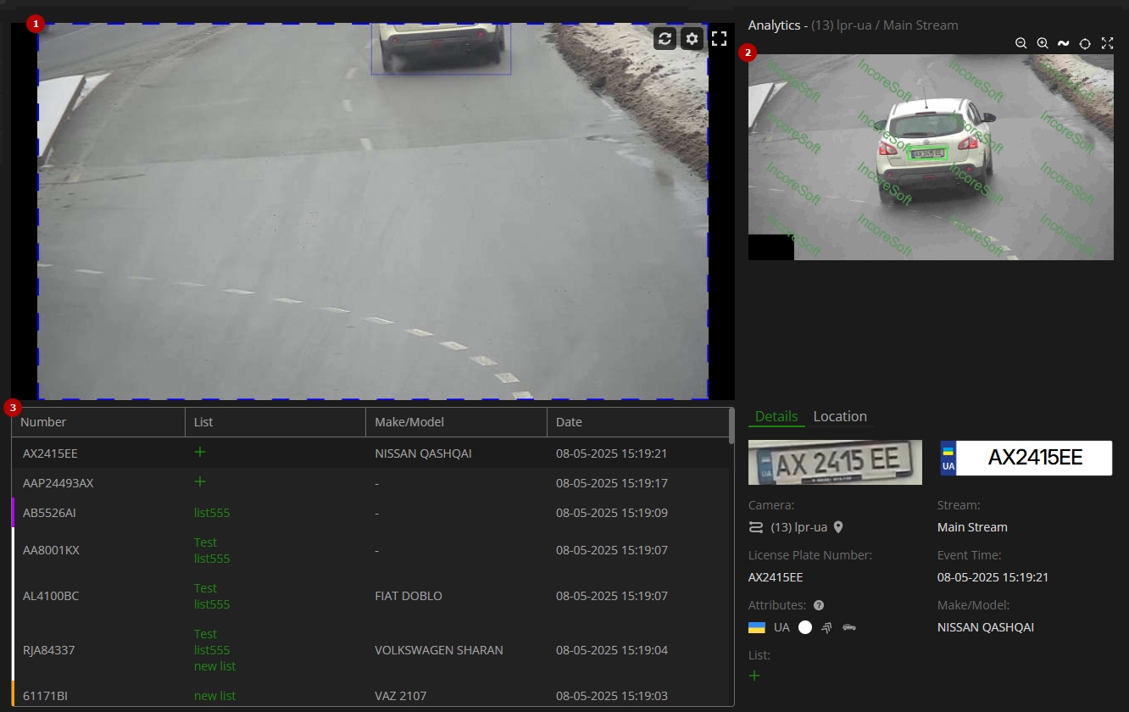This screenshot has height=712, width=1129.
Task: Click NISSAN QASHQAI in details panel
Action: [x=986, y=627]
